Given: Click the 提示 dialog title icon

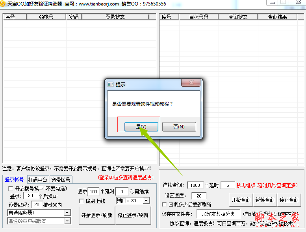Looking at the screenshot, I should 111,84.
